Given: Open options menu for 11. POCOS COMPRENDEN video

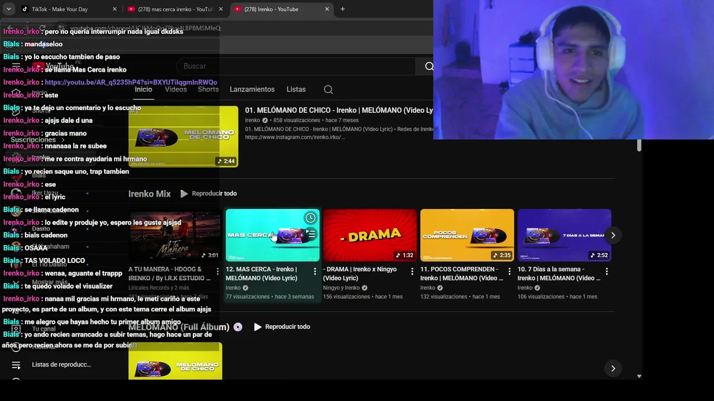Looking at the screenshot, I should point(509,271).
